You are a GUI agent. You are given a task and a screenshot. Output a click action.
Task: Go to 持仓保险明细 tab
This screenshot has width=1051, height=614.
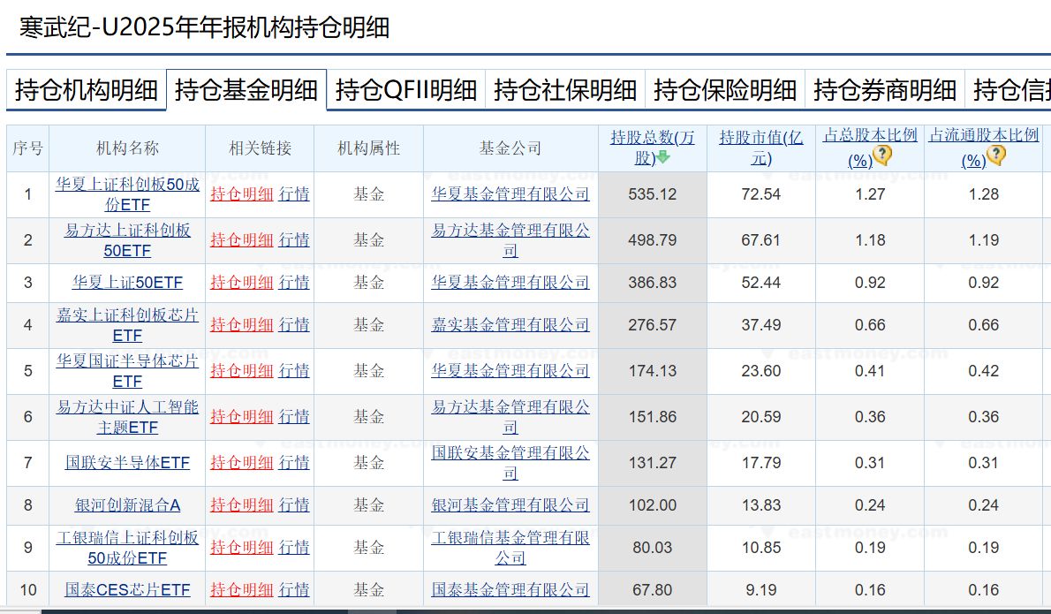(725, 90)
